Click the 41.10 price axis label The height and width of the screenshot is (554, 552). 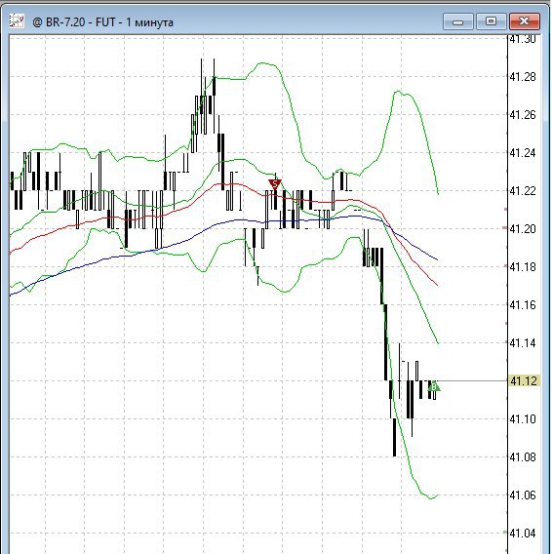[x=523, y=419]
